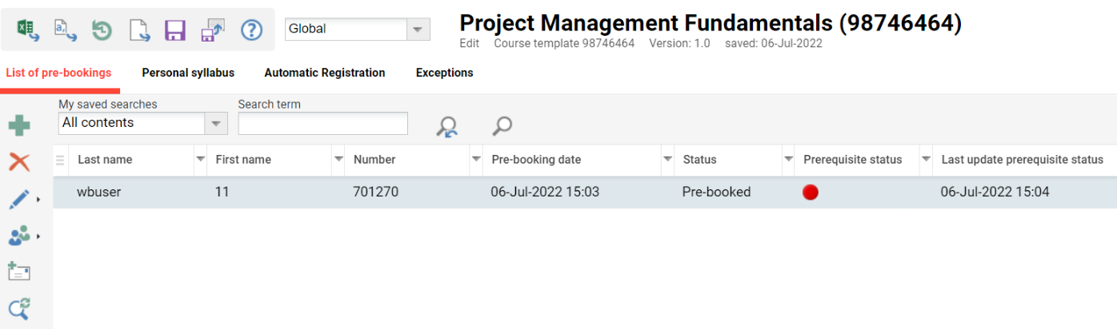Click the purple floppy disk Save icon
The width and height of the screenshot is (1117, 329).
[x=175, y=30]
